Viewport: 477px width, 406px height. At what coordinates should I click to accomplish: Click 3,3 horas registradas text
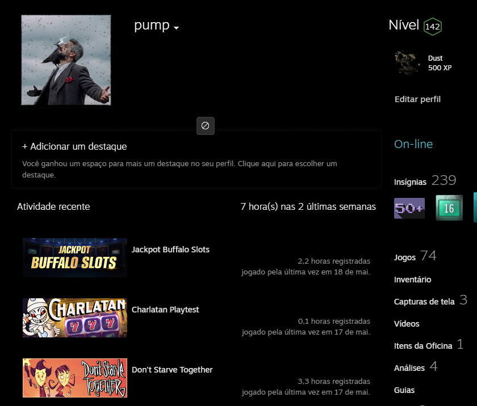(334, 382)
